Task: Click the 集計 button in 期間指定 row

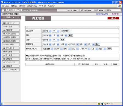Action: coord(98,44)
